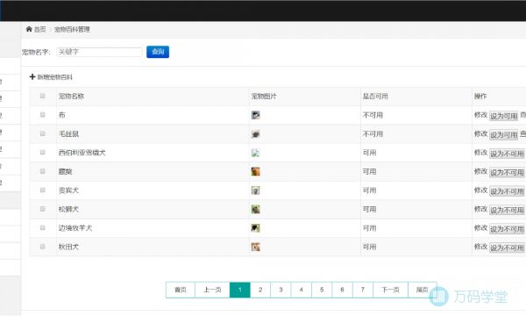Focus the 宠物名字 keyword input field
Screen dimensions: 526x316
[x=99, y=52]
